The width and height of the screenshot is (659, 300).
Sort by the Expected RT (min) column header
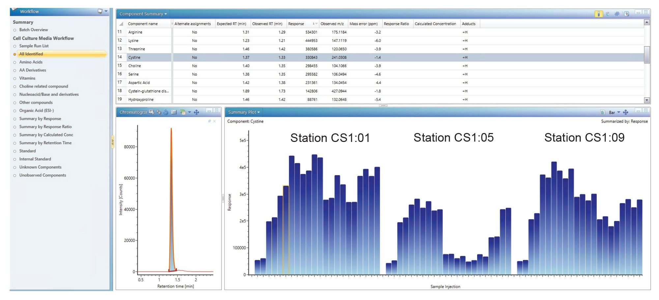point(233,24)
